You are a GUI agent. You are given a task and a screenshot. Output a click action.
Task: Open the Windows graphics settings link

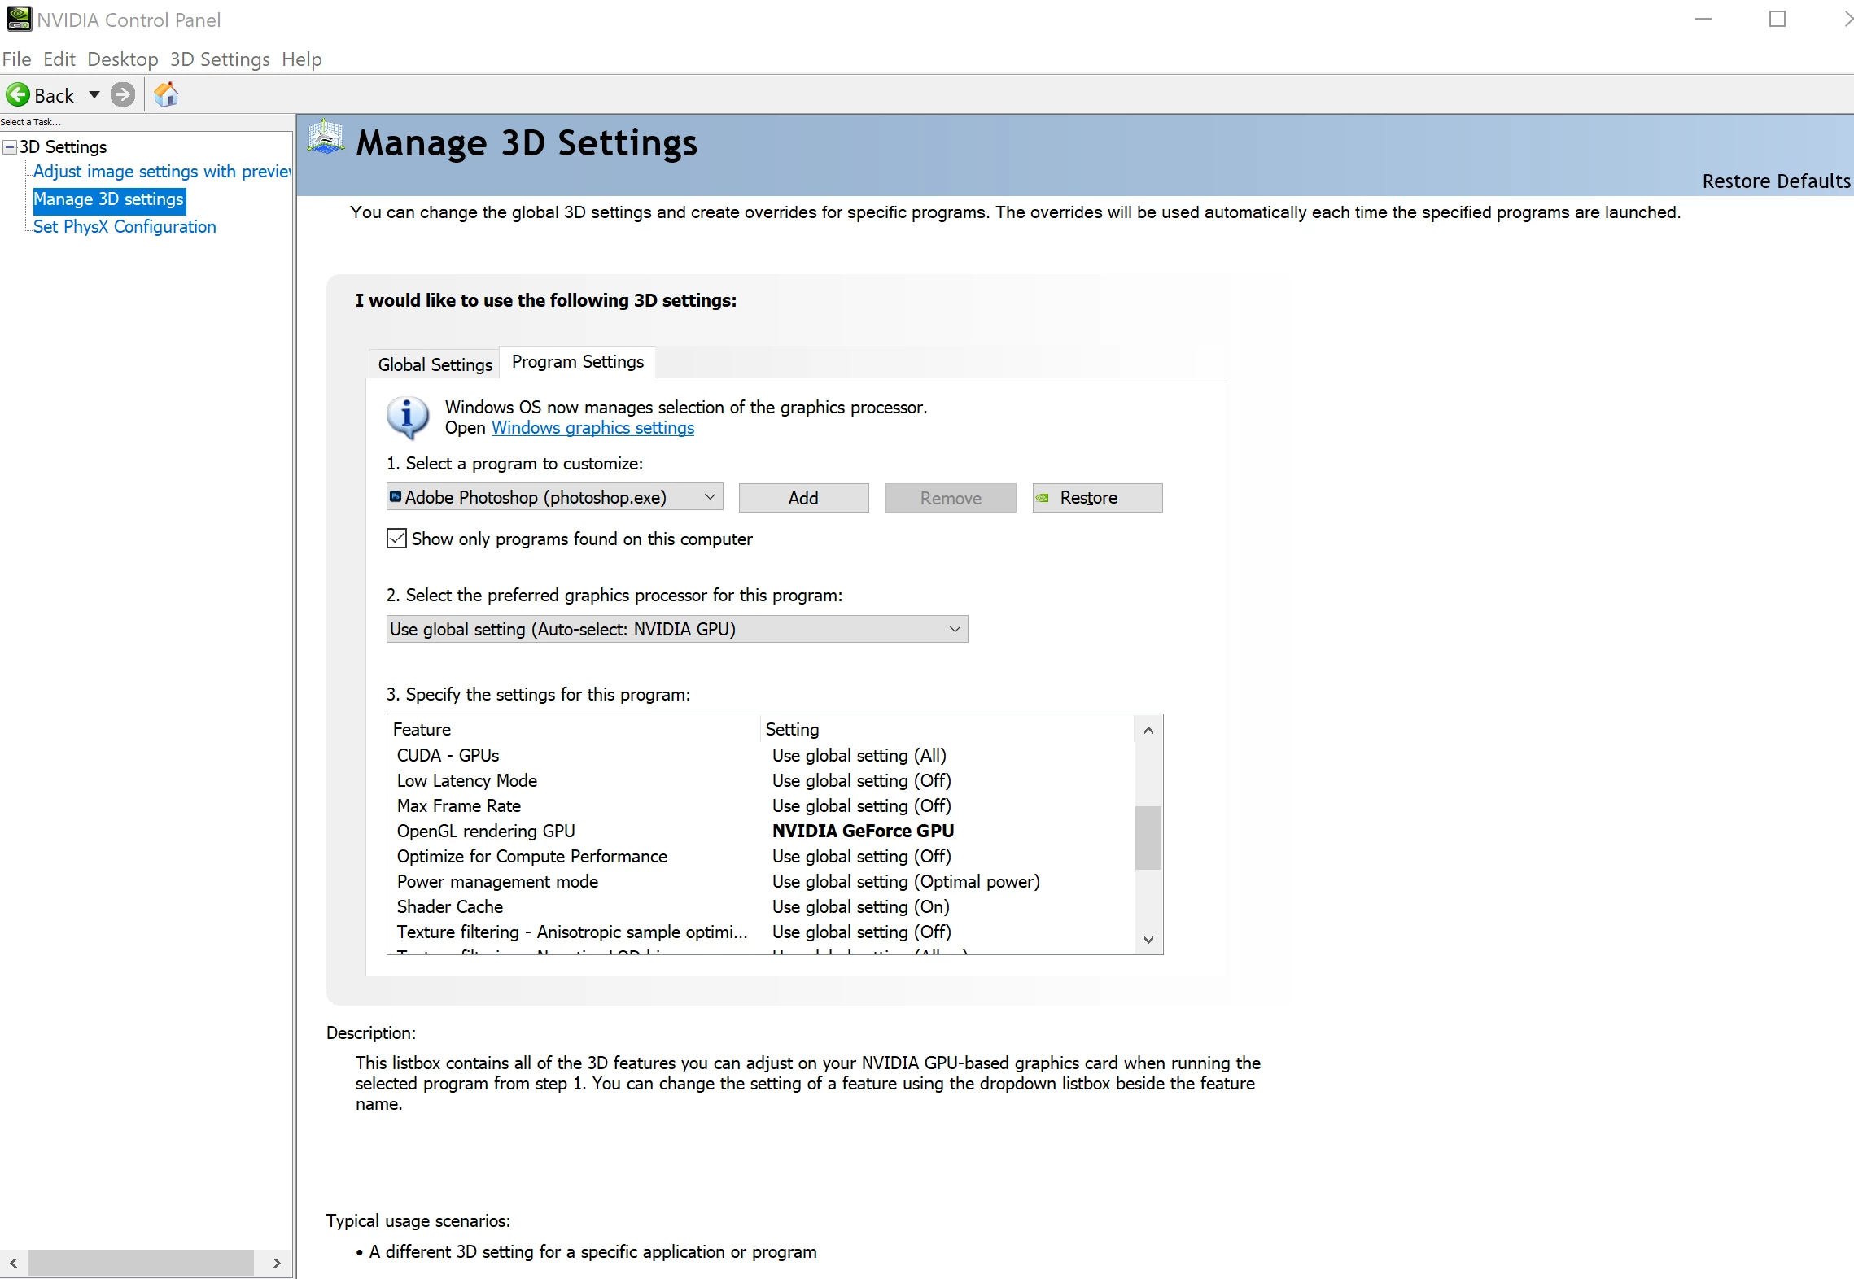click(592, 428)
